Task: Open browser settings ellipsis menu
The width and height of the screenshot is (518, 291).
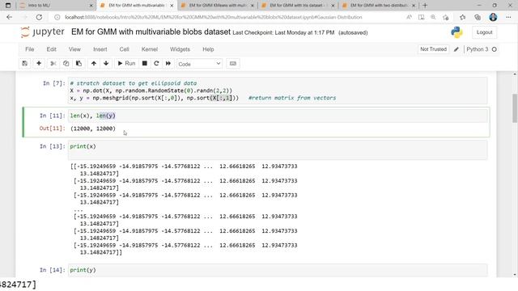Action: (x=508, y=17)
